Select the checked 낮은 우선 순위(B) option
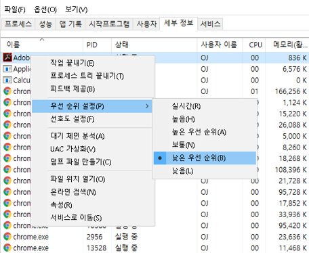309x253 pixels. click(x=205, y=158)
